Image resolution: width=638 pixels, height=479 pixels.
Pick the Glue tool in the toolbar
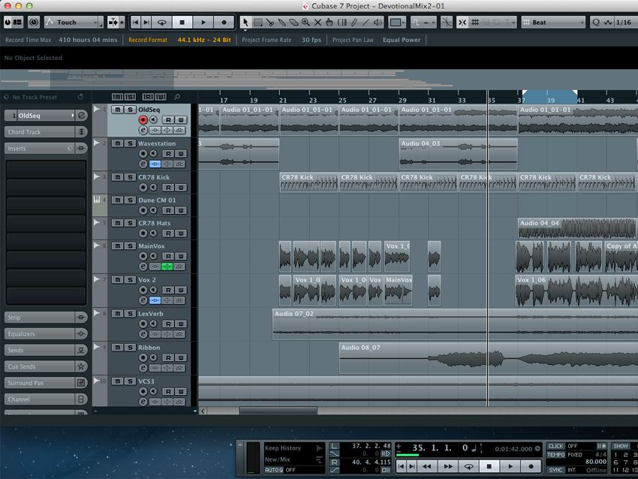point(281,22)
